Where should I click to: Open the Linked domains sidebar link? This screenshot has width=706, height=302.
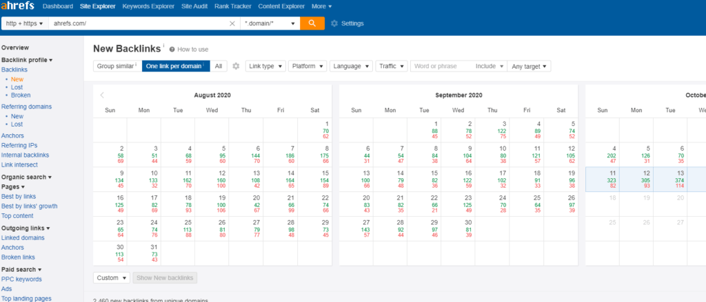pos(23,238)
